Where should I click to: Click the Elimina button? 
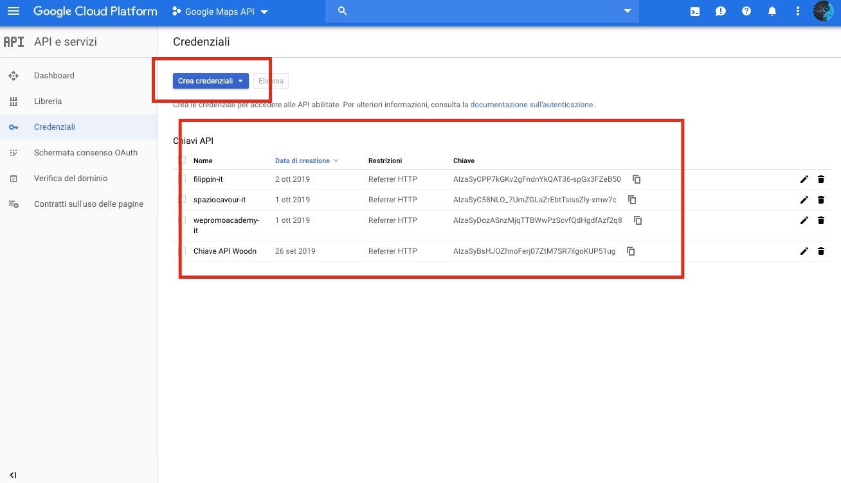271,81
